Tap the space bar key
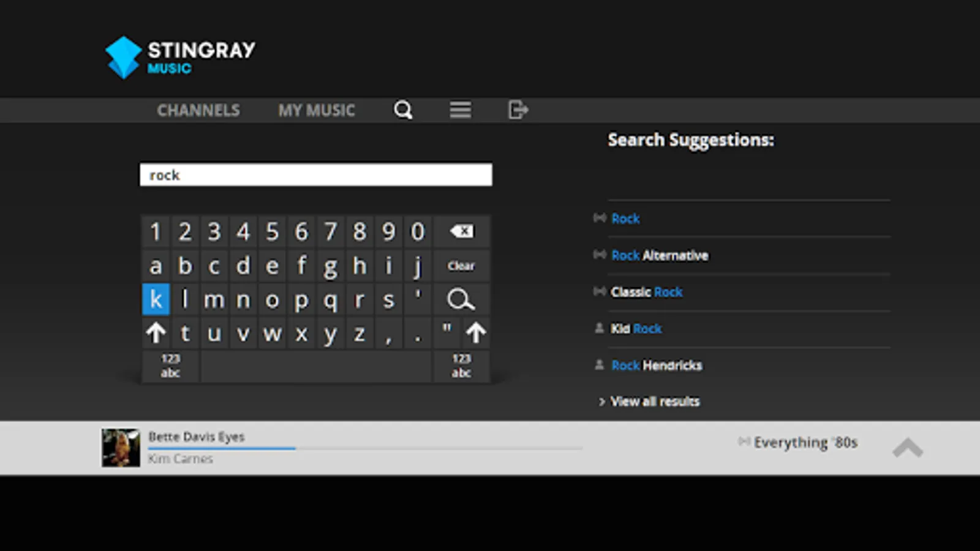The width and height of the screenshot is (980, 551). pos(316,366)
